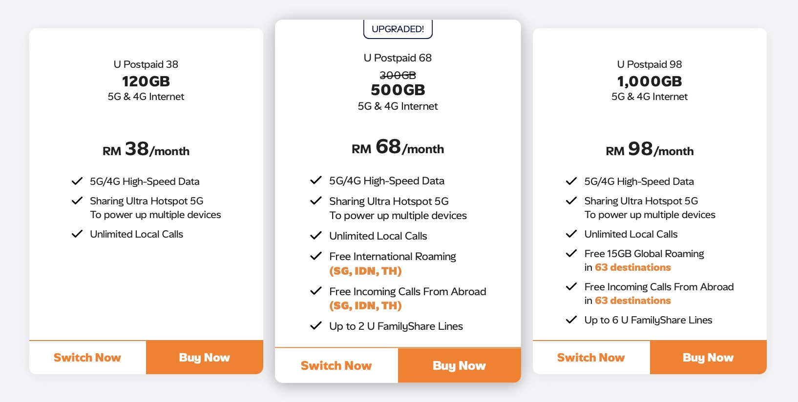
Task: Click Switch Now for U Postpaid 98
Action: point(591,358)
